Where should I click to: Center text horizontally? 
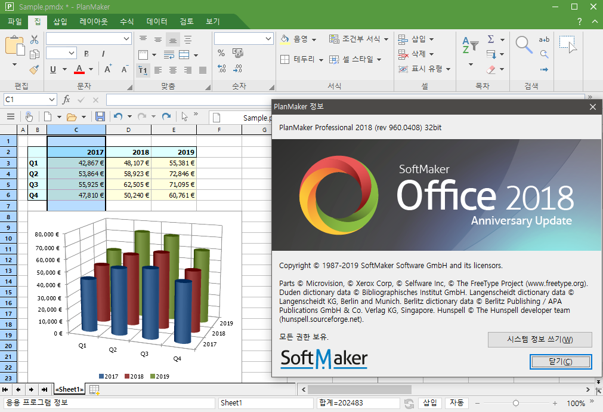click(173, 70)
